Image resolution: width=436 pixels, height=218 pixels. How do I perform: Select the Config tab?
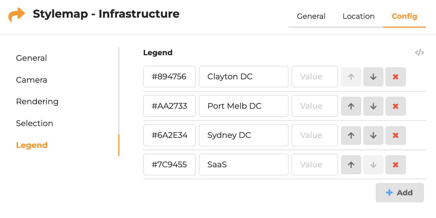pyautogui.click(x=404, y=16)
